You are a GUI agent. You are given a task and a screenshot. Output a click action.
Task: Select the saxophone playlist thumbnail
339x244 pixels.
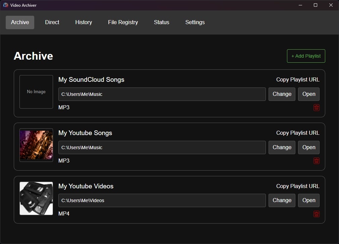(36, 145)
